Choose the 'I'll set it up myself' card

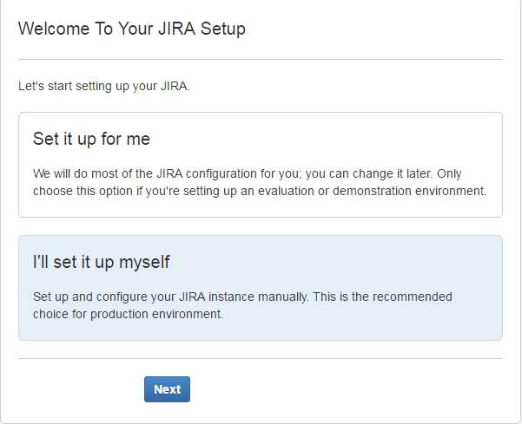pos(261,288)
